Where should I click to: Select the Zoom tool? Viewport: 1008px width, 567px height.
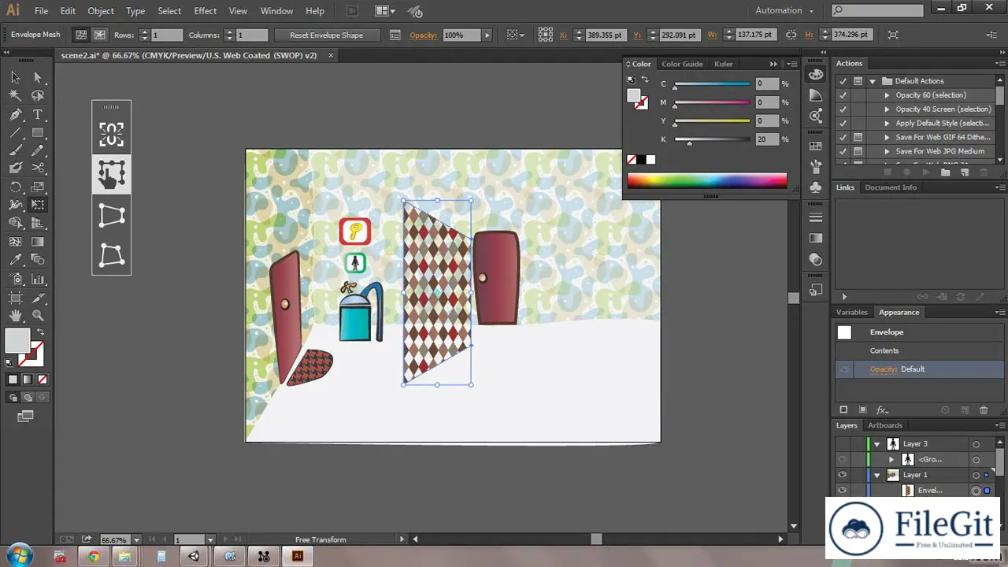pyautogui.click(x=37, y=315)
